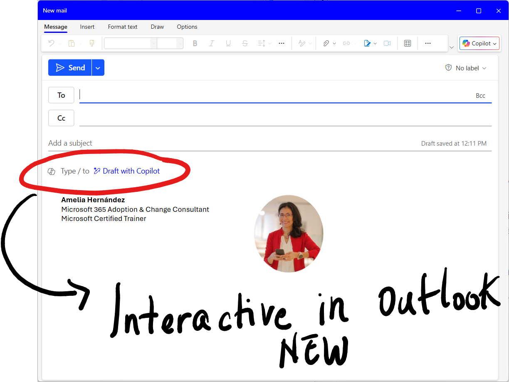
Task: Click the Draft with Copilot link
Action: [131, 171]
